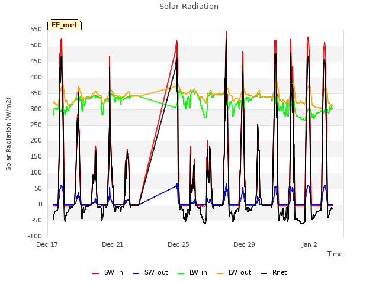Click the Solar Radiation (W/m2) axis title
The width and height of the screenshot is (379, 284).
[x=8, y=134]
